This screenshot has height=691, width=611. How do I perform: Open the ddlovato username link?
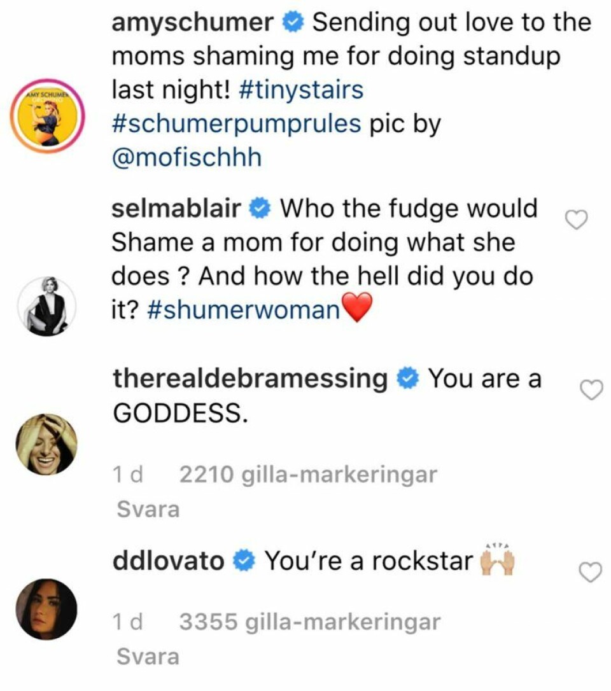click(x=169, y=561)
